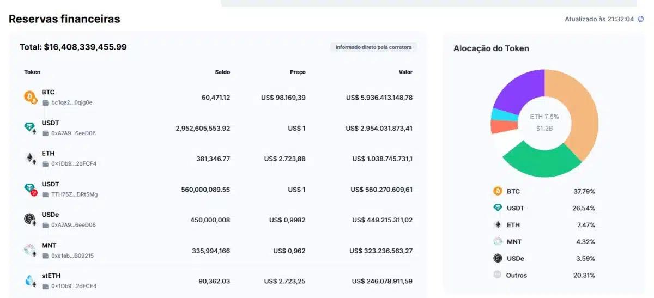Open ETH wallet address 0×1Db9...2dFCF4
Viewport: 654px width, 298px height.
[74, 163]
